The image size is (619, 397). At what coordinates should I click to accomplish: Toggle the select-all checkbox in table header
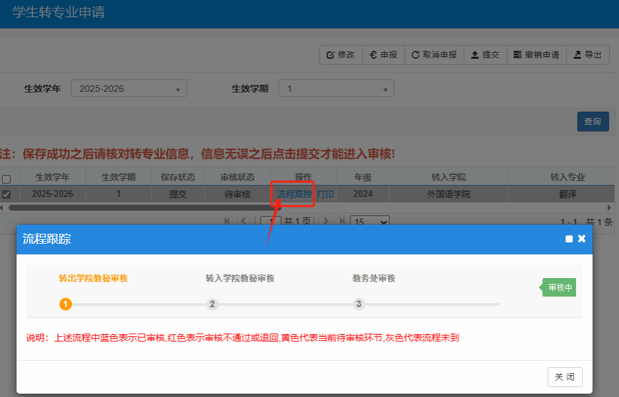point(7,179)
